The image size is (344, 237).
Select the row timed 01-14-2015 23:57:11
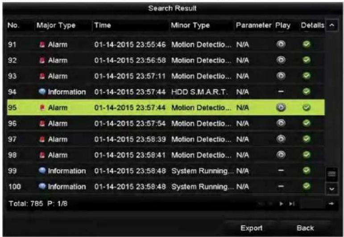pos(166,76)
